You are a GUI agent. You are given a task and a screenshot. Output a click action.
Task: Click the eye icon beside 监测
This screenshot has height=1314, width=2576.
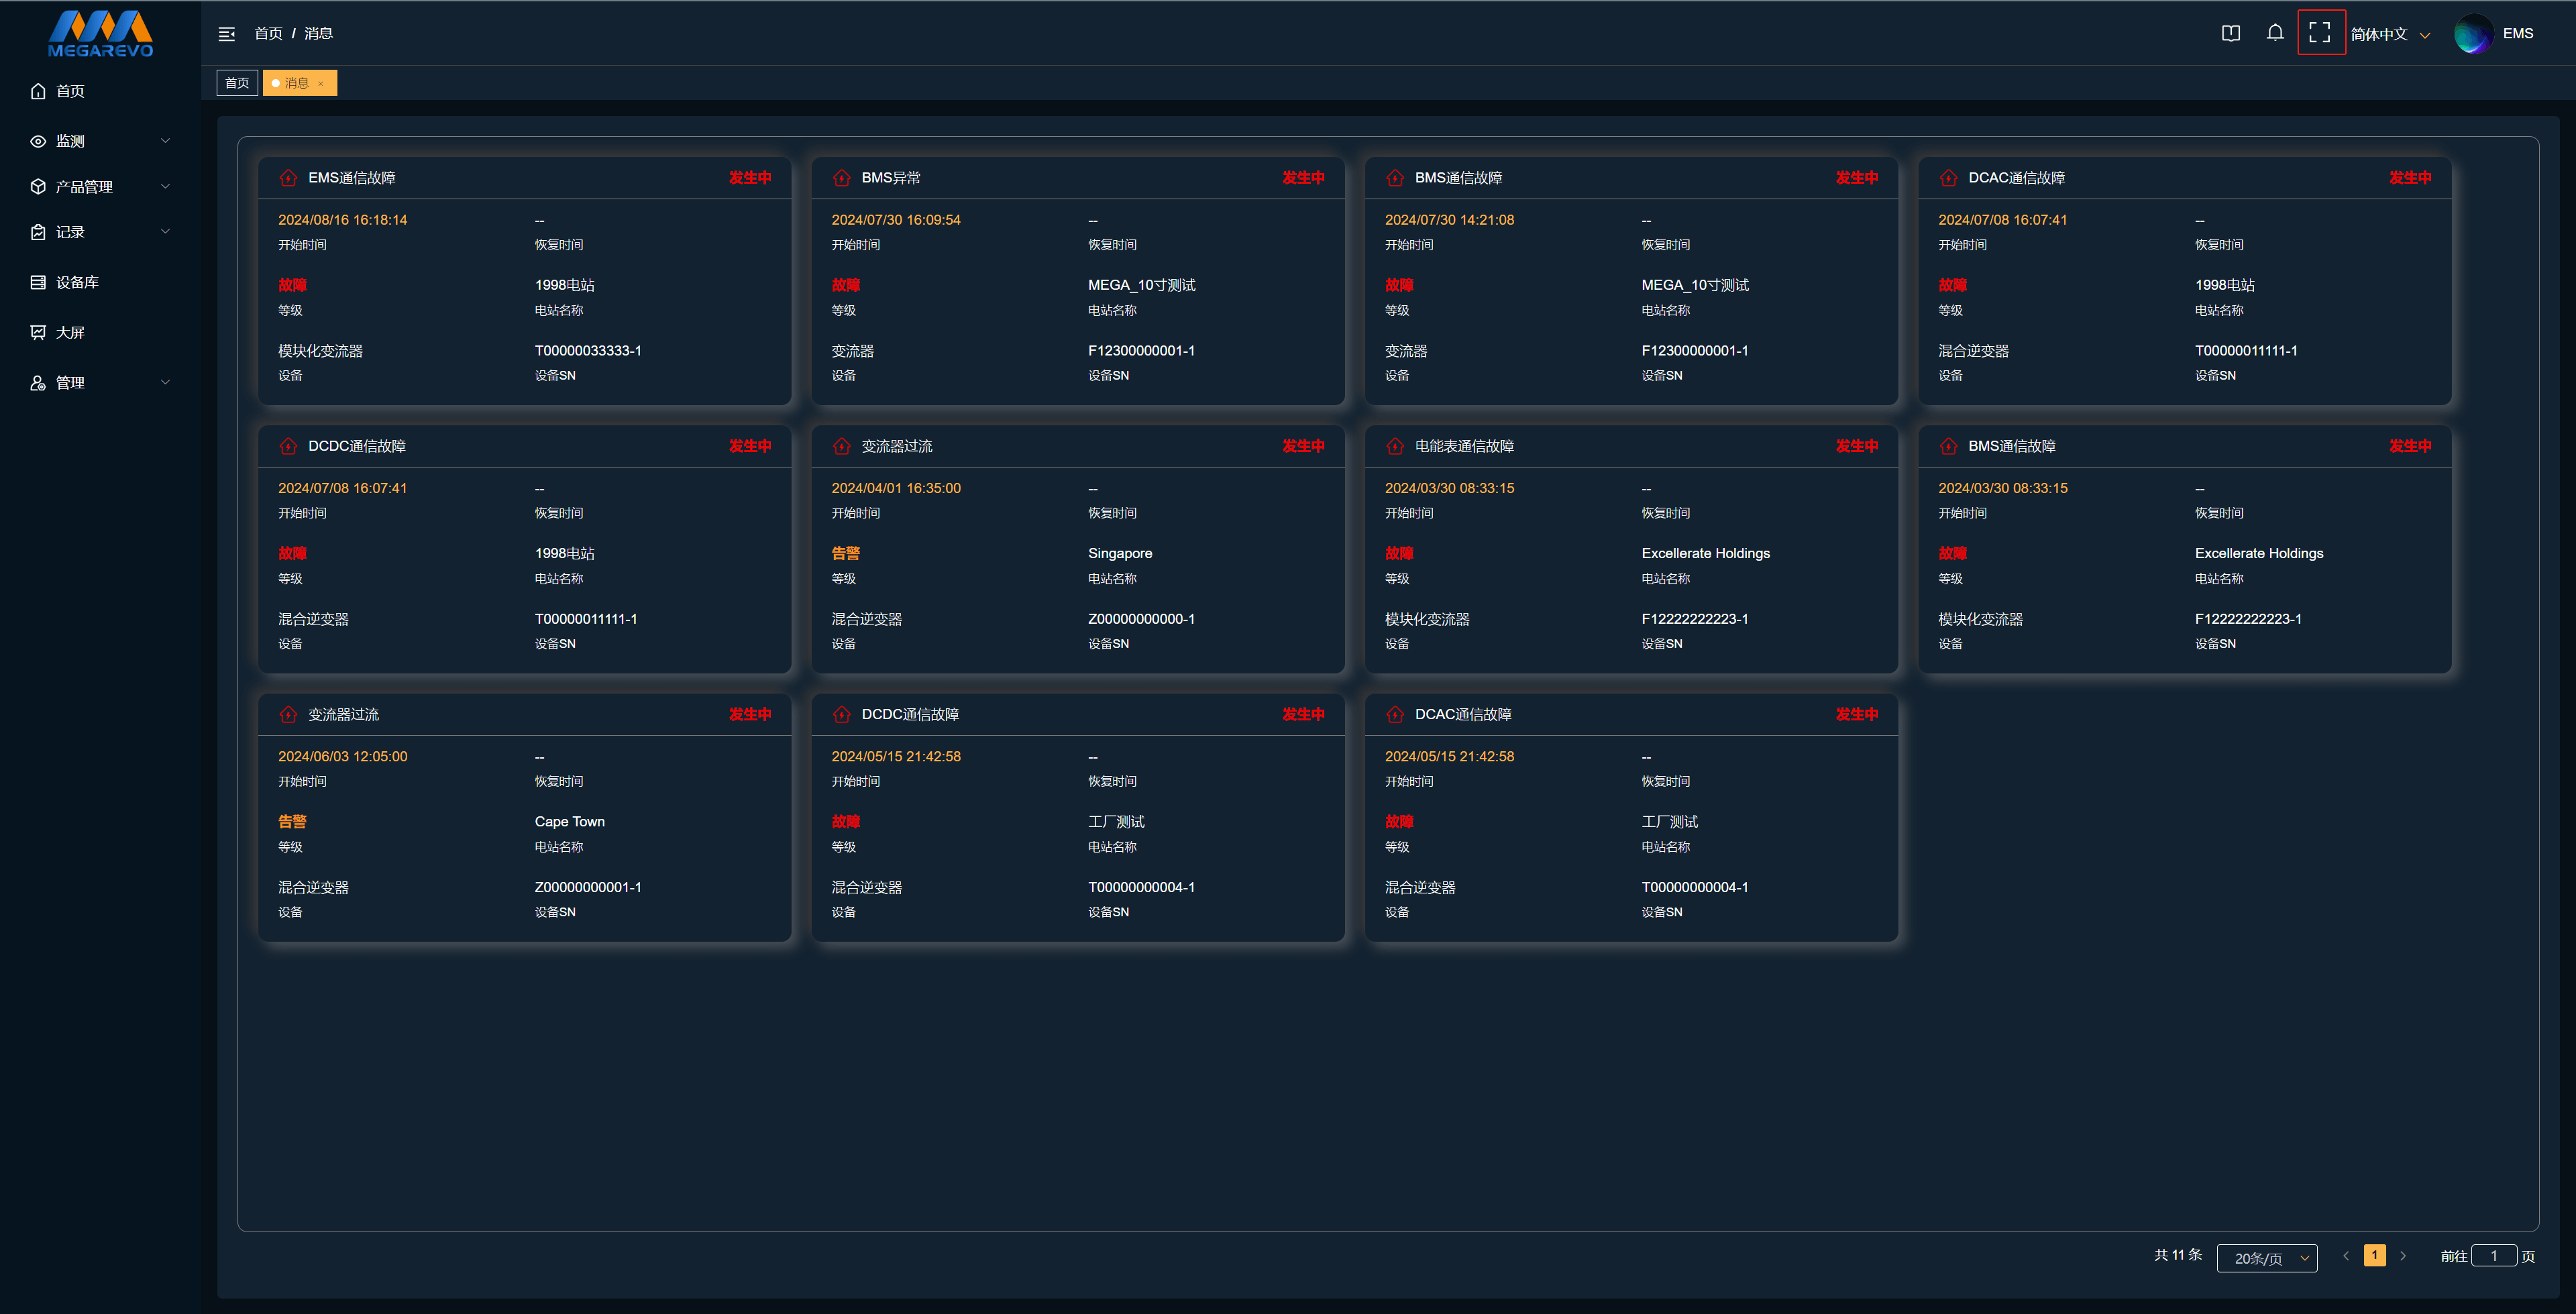(x=38, y=141)
